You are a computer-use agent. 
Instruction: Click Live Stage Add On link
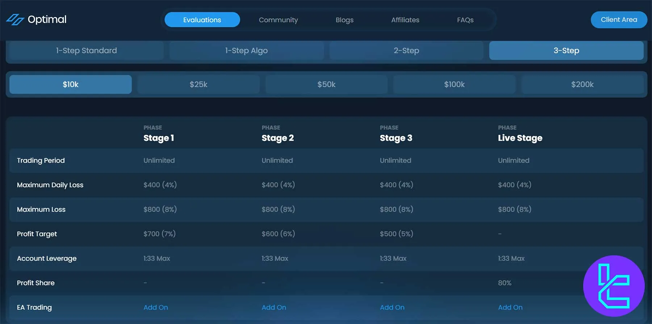pos(510,307)
